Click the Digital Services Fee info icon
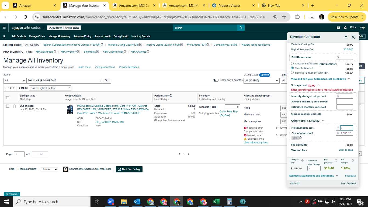This screenshot has width=368, height=207. tap(352, 49)
